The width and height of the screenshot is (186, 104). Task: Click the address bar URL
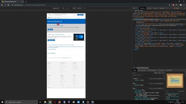pyautogui.click(x=30, y=5)
